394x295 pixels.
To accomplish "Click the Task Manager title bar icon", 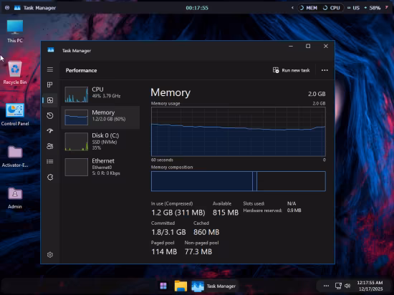I will [51, 50].
